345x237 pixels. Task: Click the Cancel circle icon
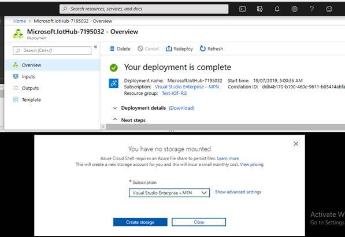coord(140,49)
